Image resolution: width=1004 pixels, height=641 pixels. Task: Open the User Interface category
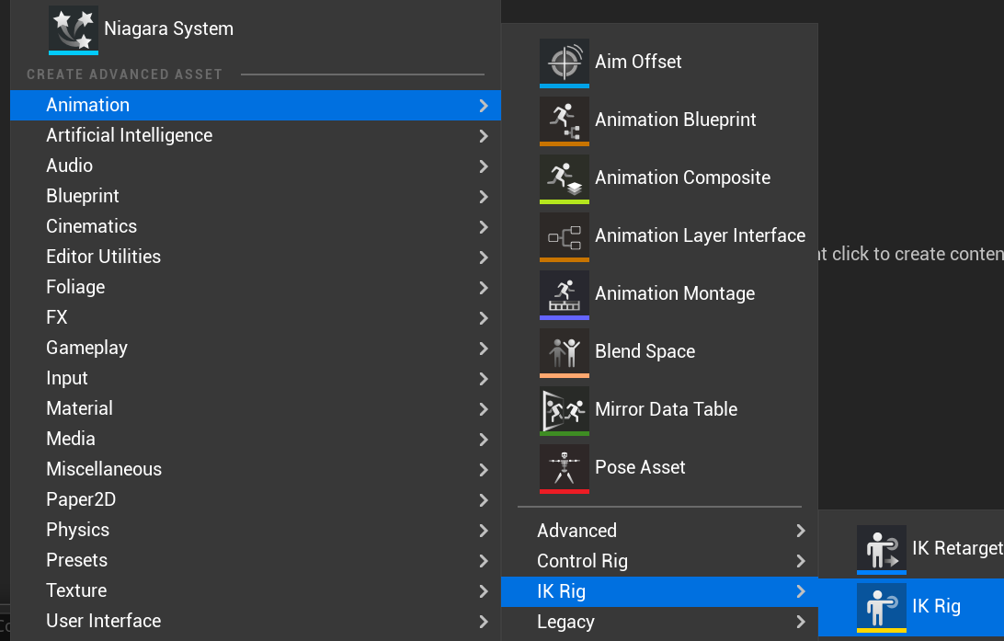point(256,621)
